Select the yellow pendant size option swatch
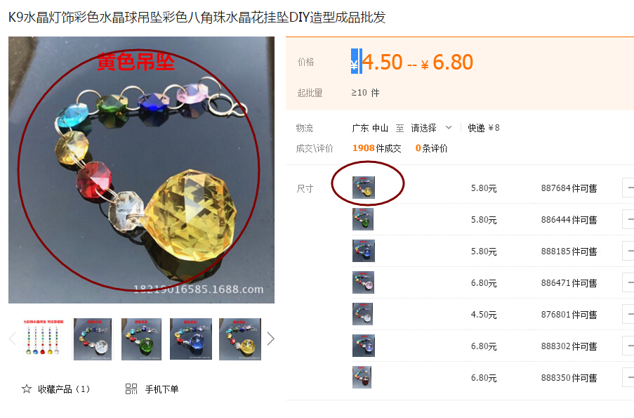 tap(364, 188)
